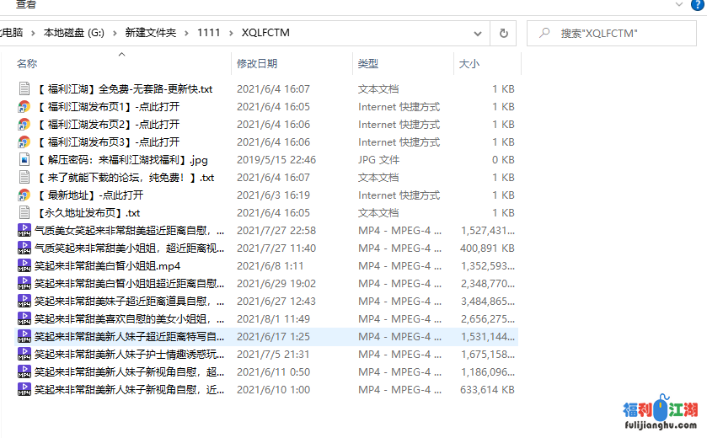The width and height of the screenshot is (707, 438).
Task: Select the Chrome icon of 福利江湖发布页1 shortcut
Action: tap(24, 107)
